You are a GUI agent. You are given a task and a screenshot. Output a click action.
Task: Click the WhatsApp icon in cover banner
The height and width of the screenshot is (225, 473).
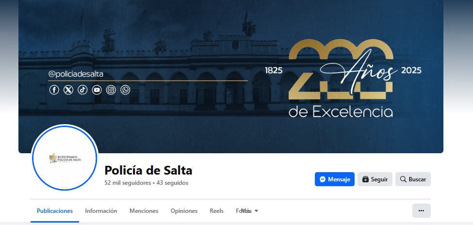[125, 90]
